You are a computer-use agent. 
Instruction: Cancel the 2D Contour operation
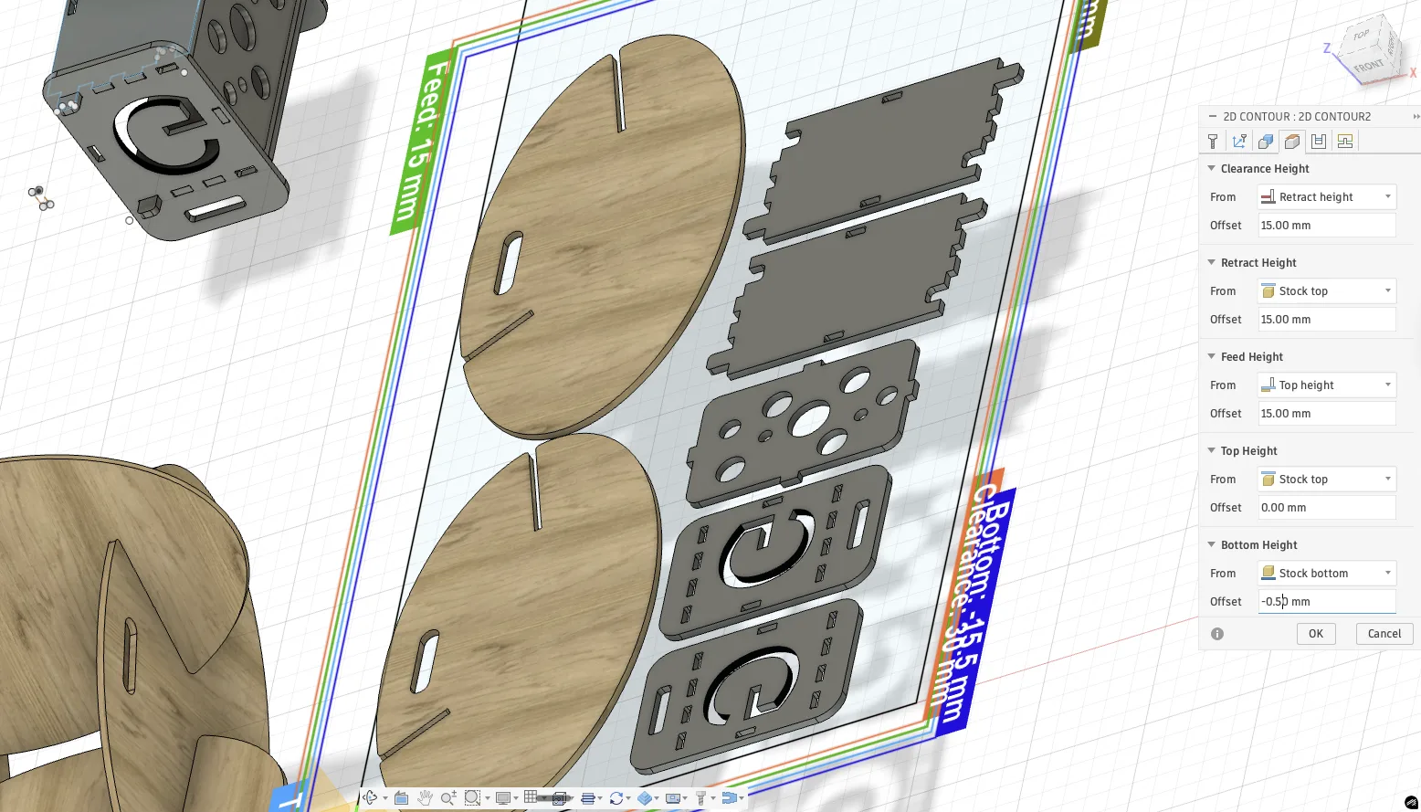click(x=1384, y=633)
